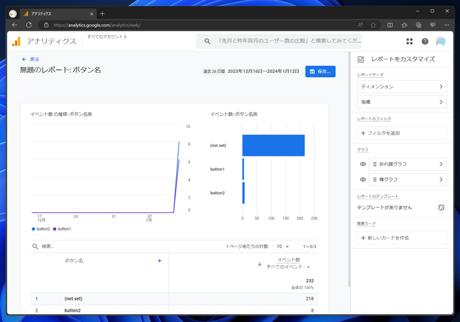The width and height of the screenshot is (460, 322).
Task: Open the browser profile icon in tab strip
Action: tap(13, 13)
